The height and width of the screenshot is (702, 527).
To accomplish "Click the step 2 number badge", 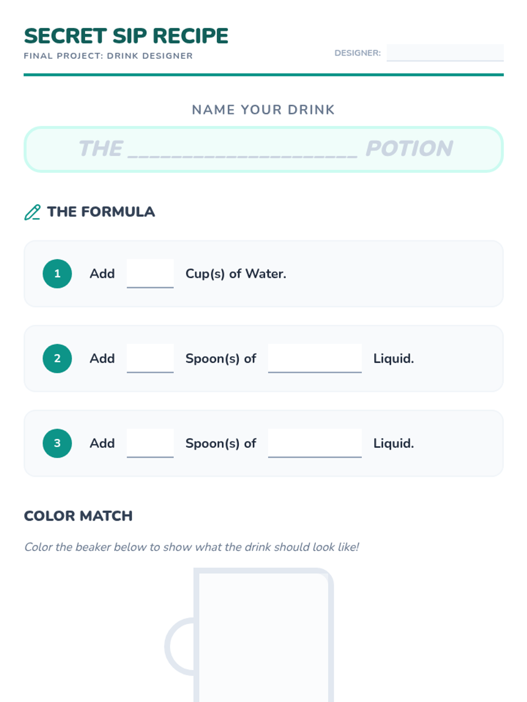I will pos(57,358).
